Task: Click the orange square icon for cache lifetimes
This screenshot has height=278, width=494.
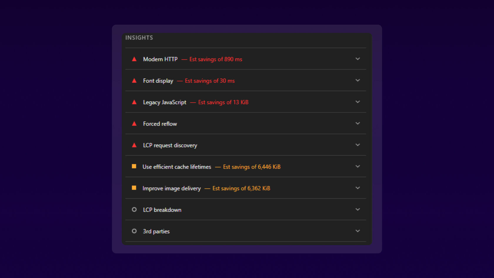Action: (134, 166)
